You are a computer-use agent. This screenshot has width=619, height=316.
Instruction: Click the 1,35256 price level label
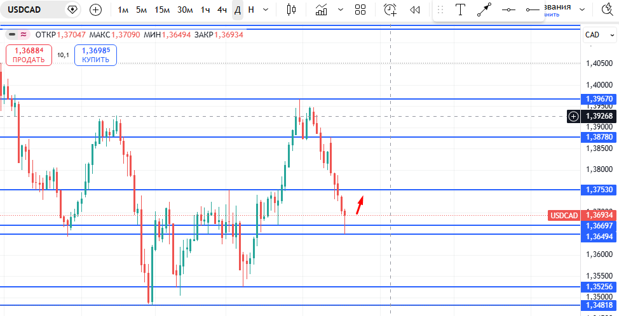599,287
